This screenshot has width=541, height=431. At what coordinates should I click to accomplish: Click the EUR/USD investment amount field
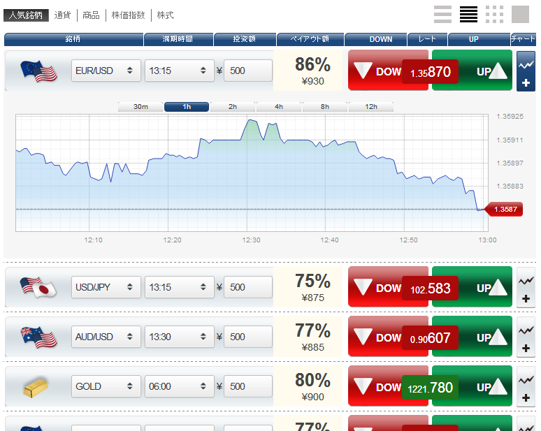click(x=248, y=71)
